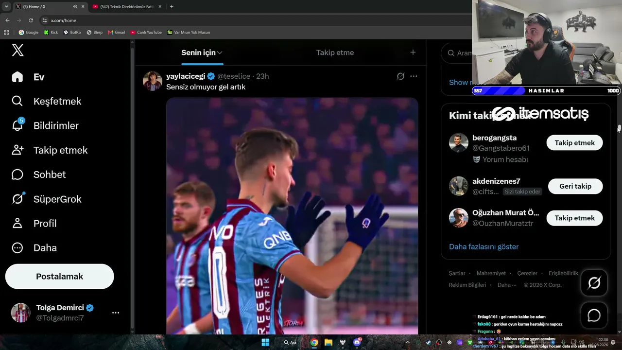The image size is (622, 350).
Task: Select the Senin için tab
Action: point(202,52)
